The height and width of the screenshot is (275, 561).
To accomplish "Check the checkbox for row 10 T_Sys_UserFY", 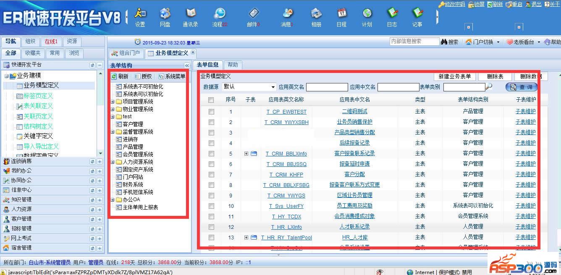I will (x=211, y=206).
